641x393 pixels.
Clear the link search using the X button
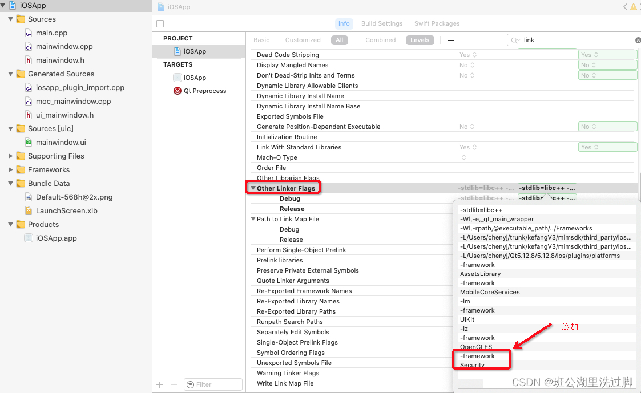click(x=638, y=40)
